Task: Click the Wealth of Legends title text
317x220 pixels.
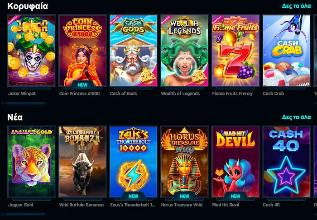Action: tap(180, 94)
